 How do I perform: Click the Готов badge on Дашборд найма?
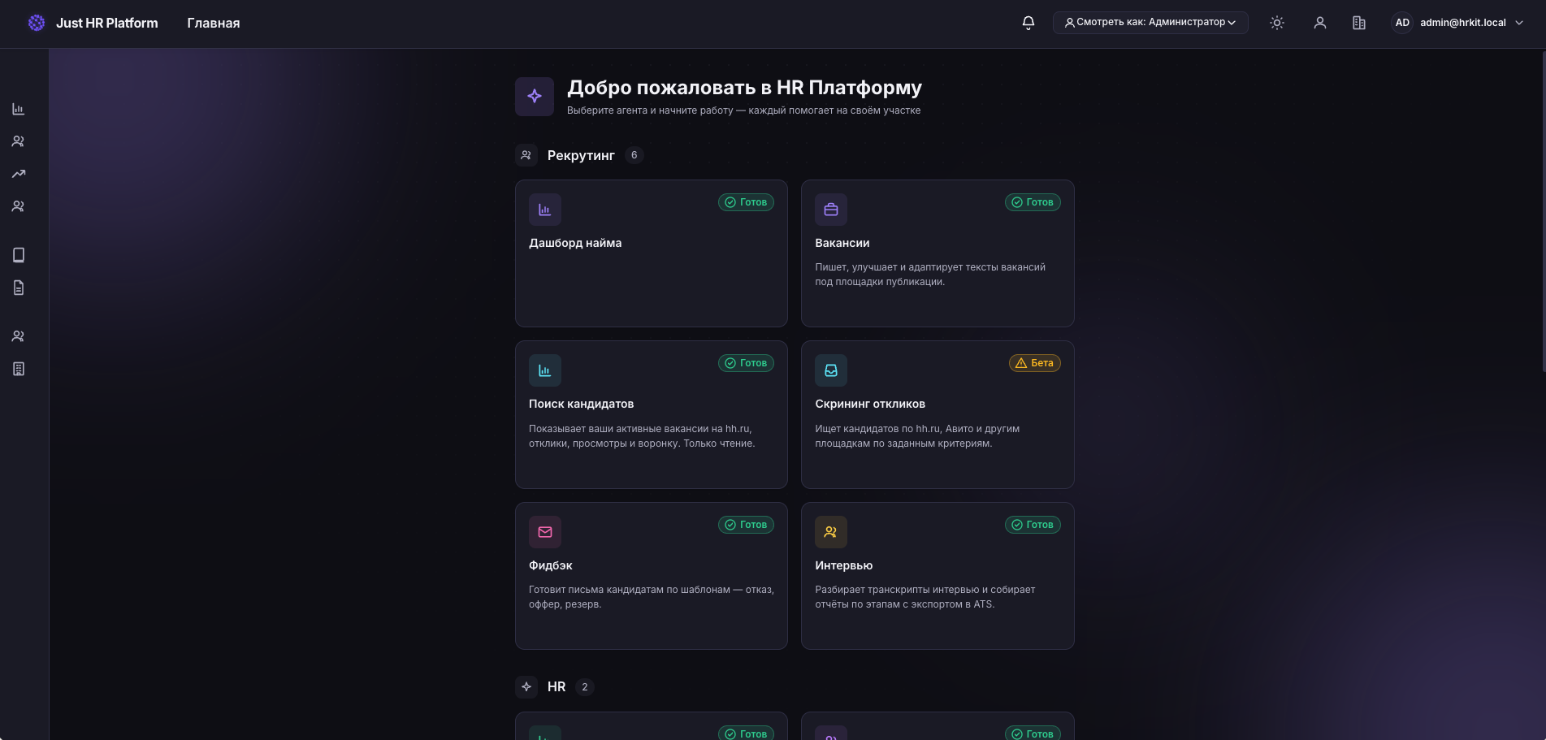click(x=746, y=202)
